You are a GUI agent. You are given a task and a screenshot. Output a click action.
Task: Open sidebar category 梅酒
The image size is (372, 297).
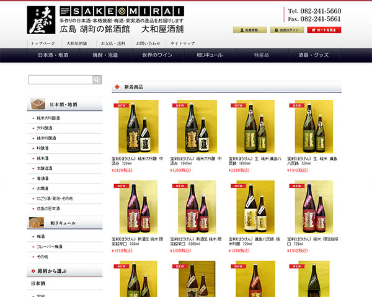click(41, 236)
